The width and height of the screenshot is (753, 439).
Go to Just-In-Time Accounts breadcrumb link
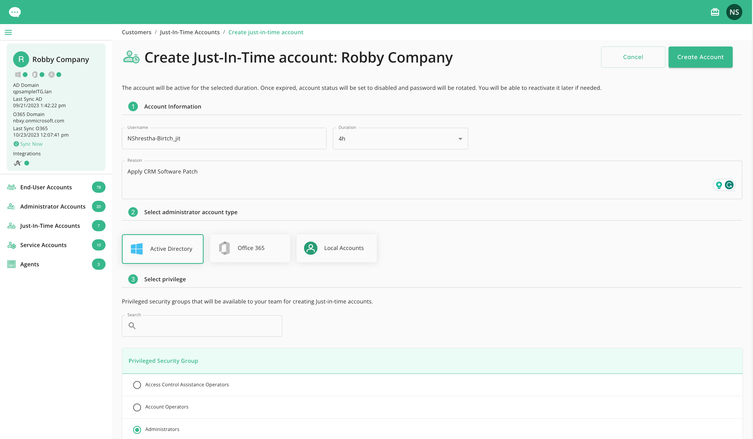pos(190,32)
